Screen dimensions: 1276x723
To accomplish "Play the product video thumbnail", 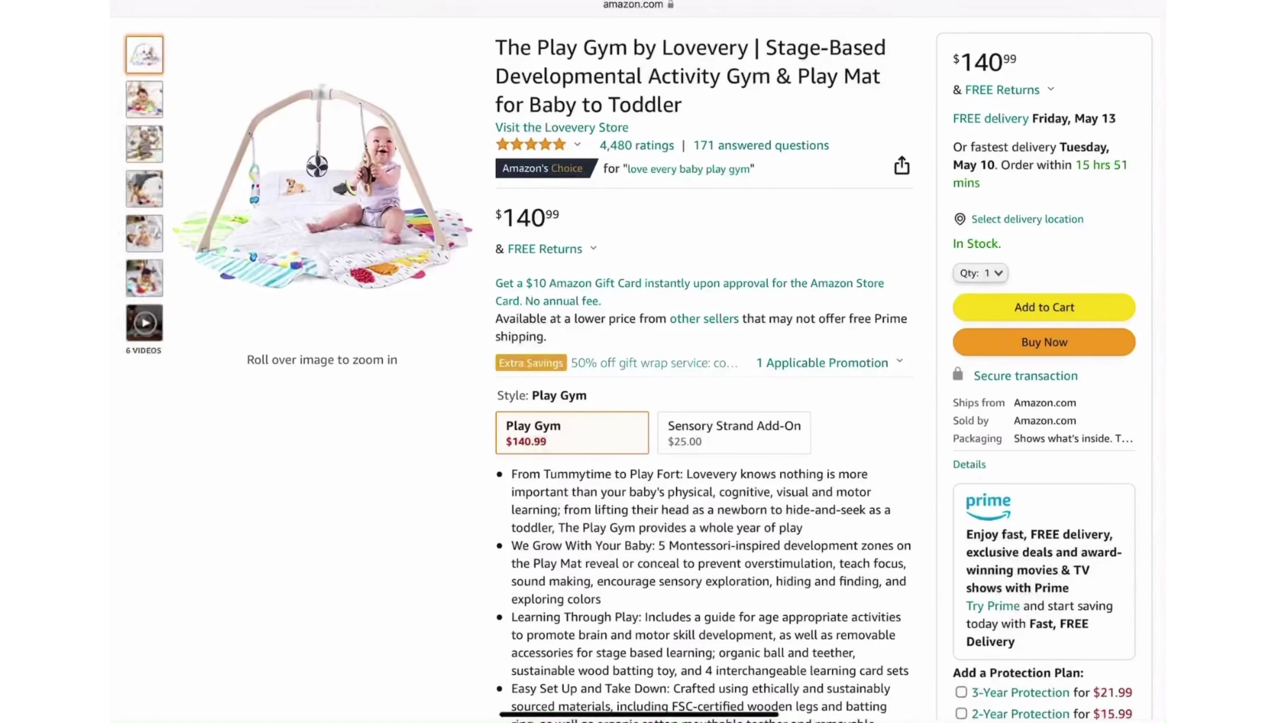I will point(144,323).
